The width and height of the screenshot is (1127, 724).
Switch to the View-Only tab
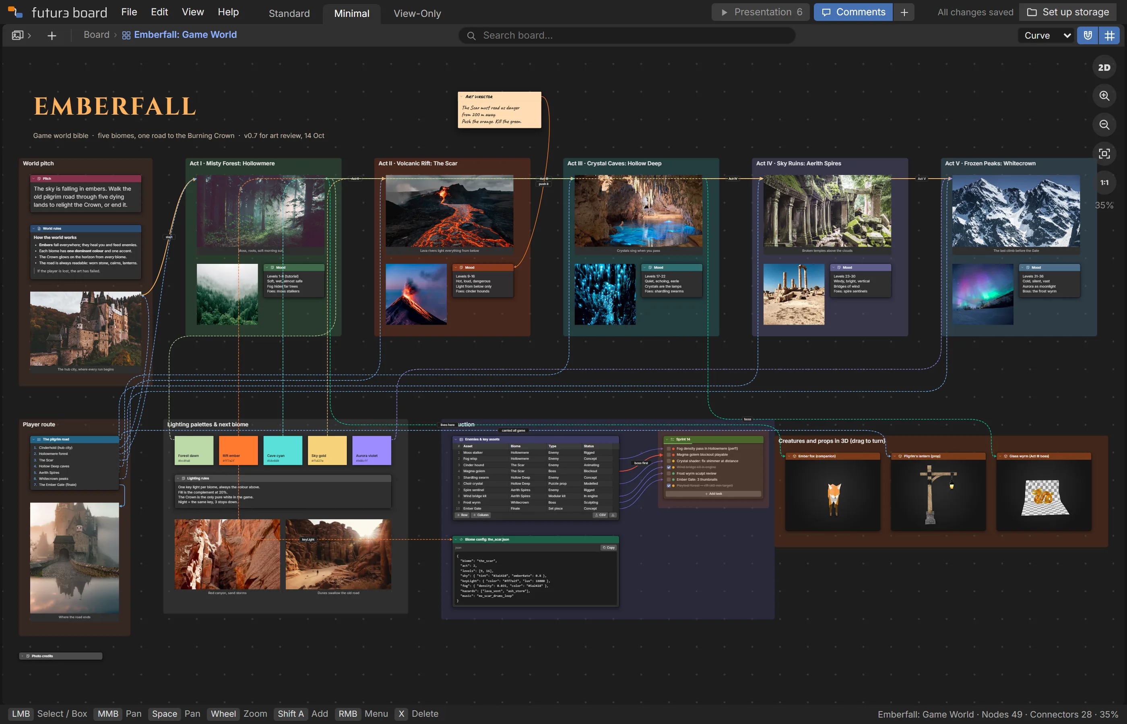click(x=417, y=13)
